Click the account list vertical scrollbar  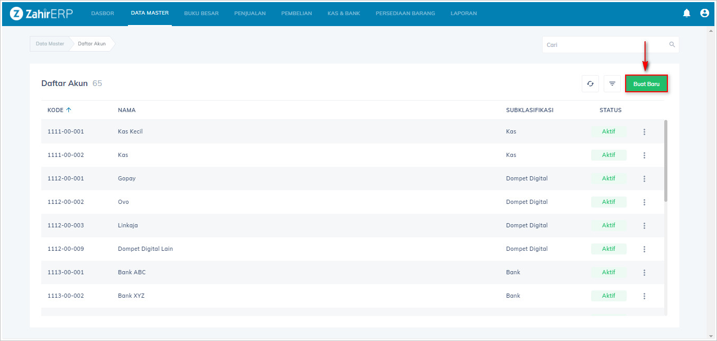click(665, 162)
